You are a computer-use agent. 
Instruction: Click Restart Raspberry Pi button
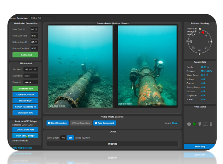(25, 107)
